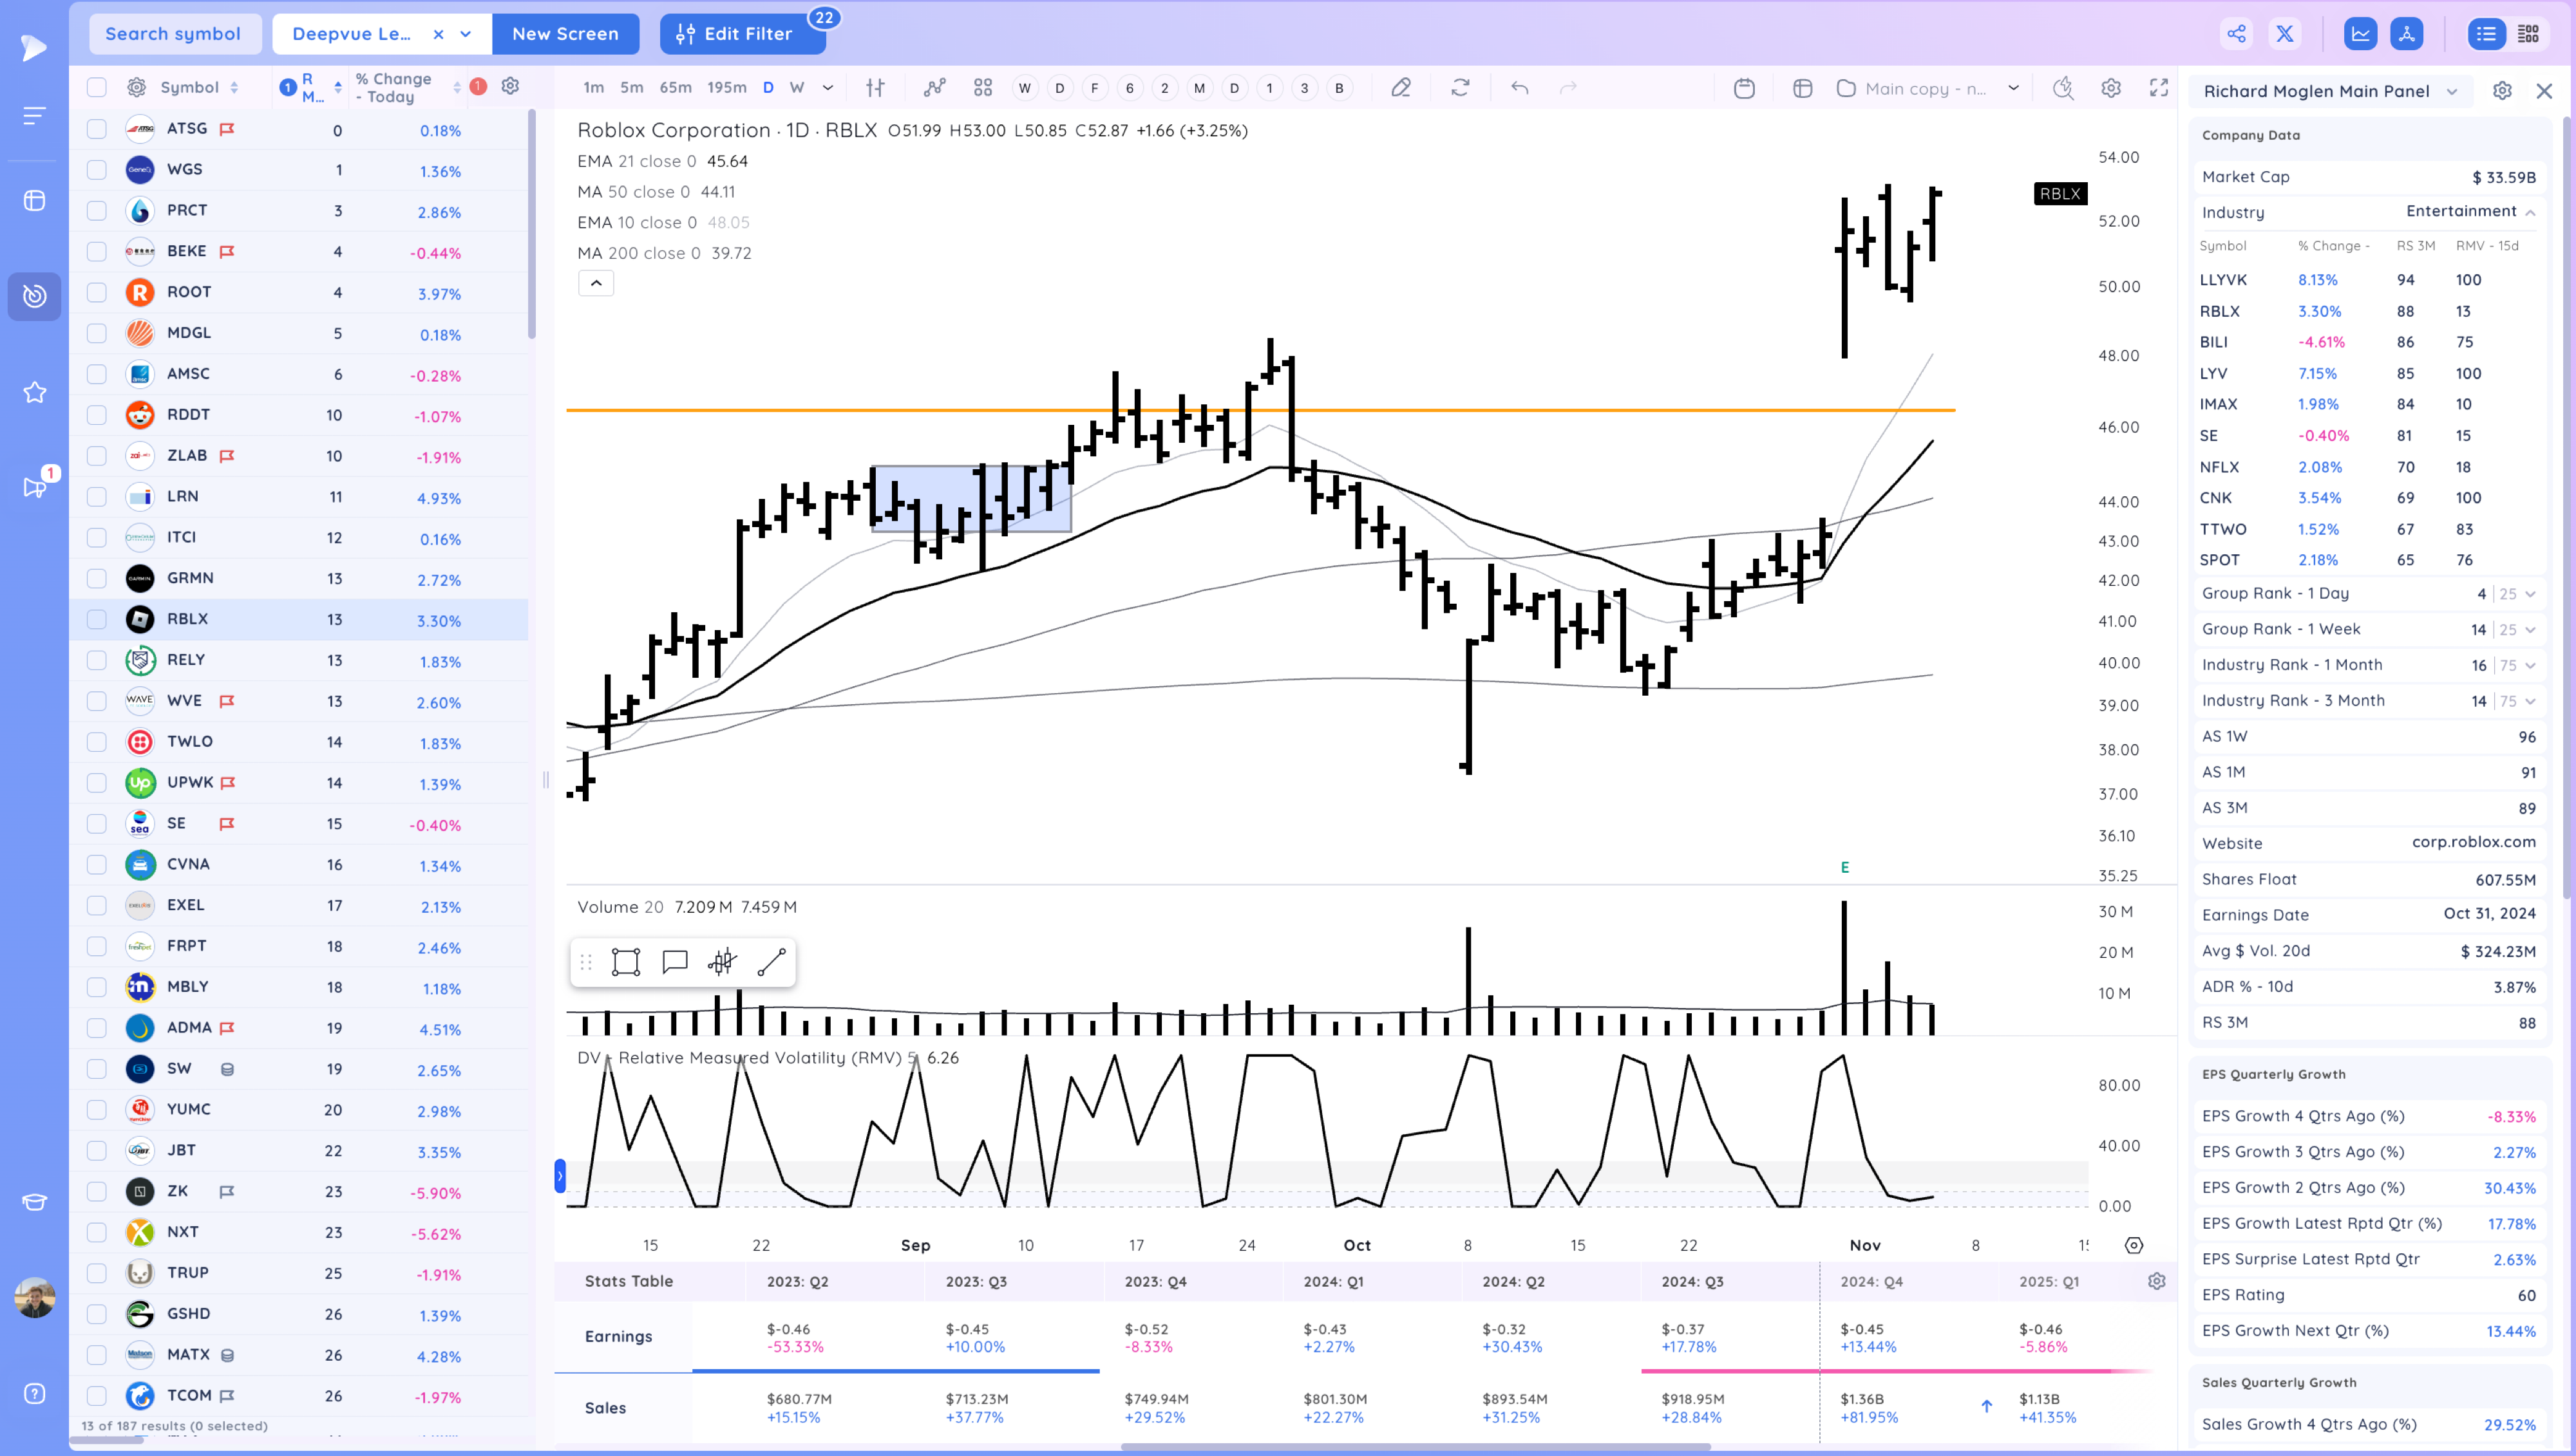This screenshot has width=2576, height=1456.
Task: Collapse the indicator legend chevron
Action: (x=596, y=283)
